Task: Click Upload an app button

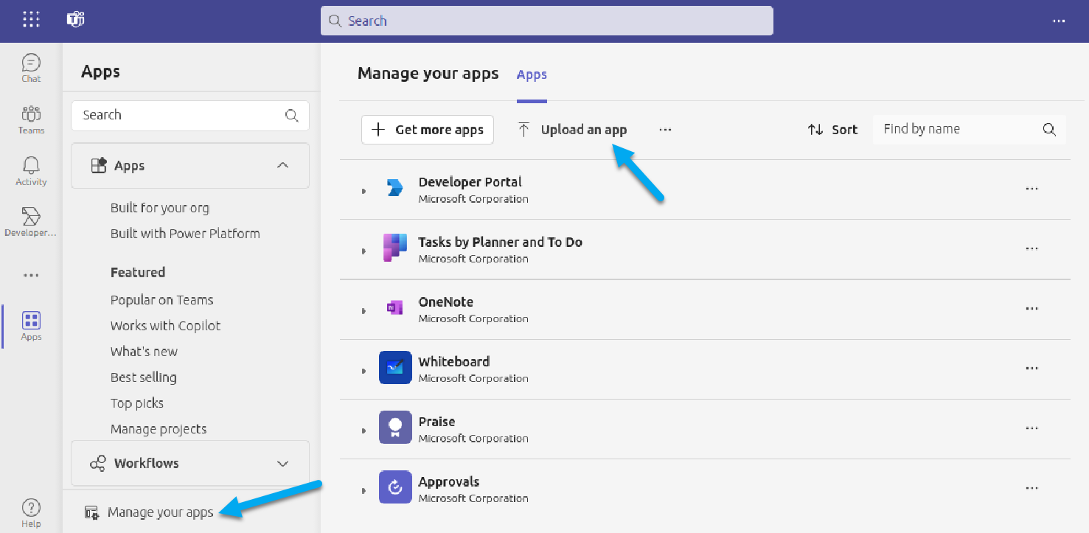Action: (x=572, y=130)
